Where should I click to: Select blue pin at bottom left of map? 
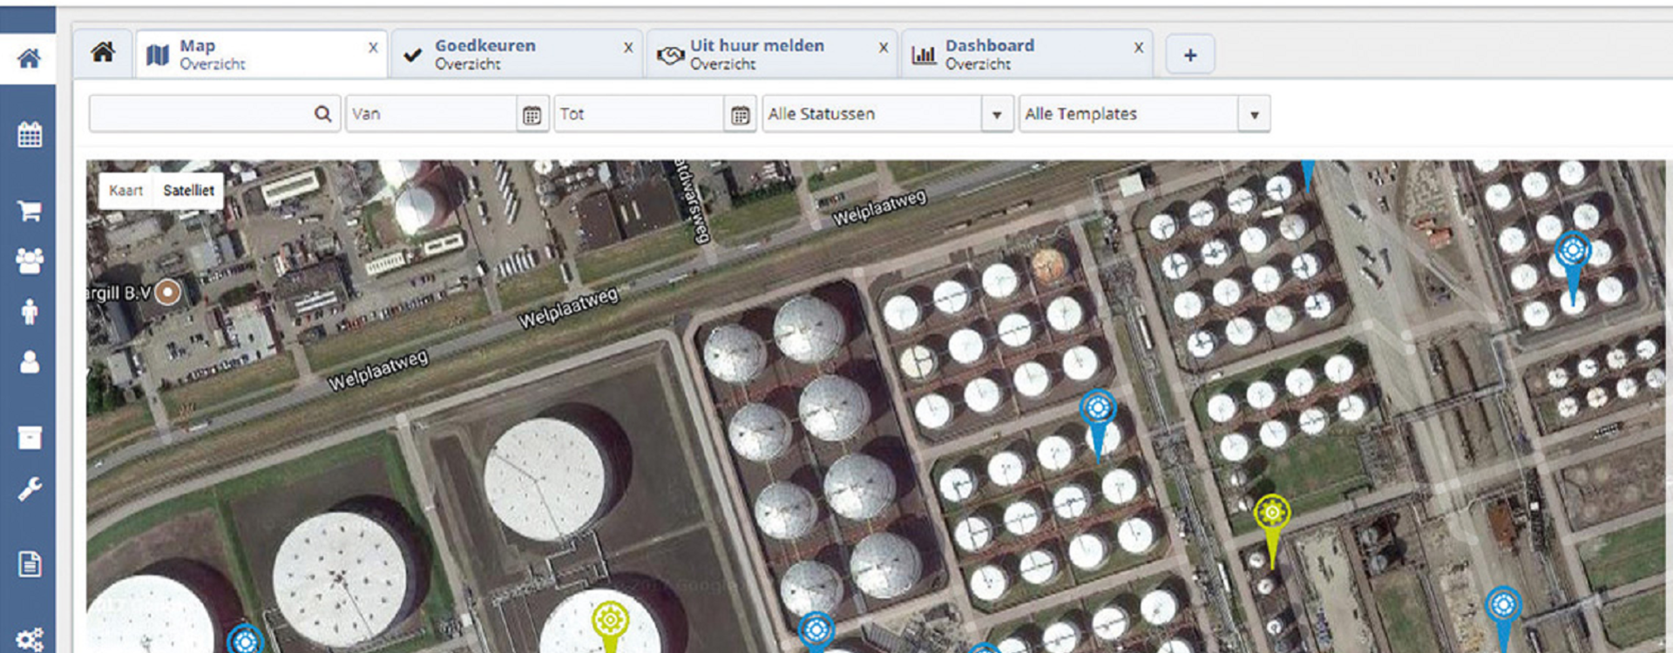tap(246, 639)
